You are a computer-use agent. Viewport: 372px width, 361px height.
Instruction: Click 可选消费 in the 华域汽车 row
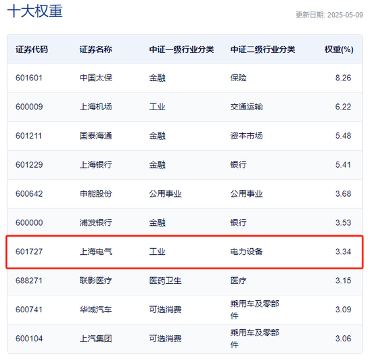pos(165,310)
